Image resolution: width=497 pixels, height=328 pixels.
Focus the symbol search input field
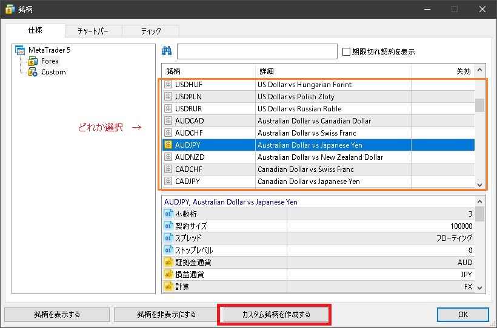(x=257, y=51)
